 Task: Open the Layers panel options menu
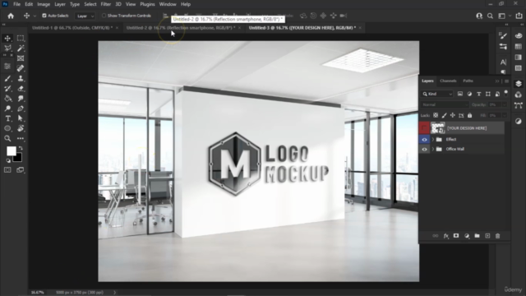click(x=506, y=81)
